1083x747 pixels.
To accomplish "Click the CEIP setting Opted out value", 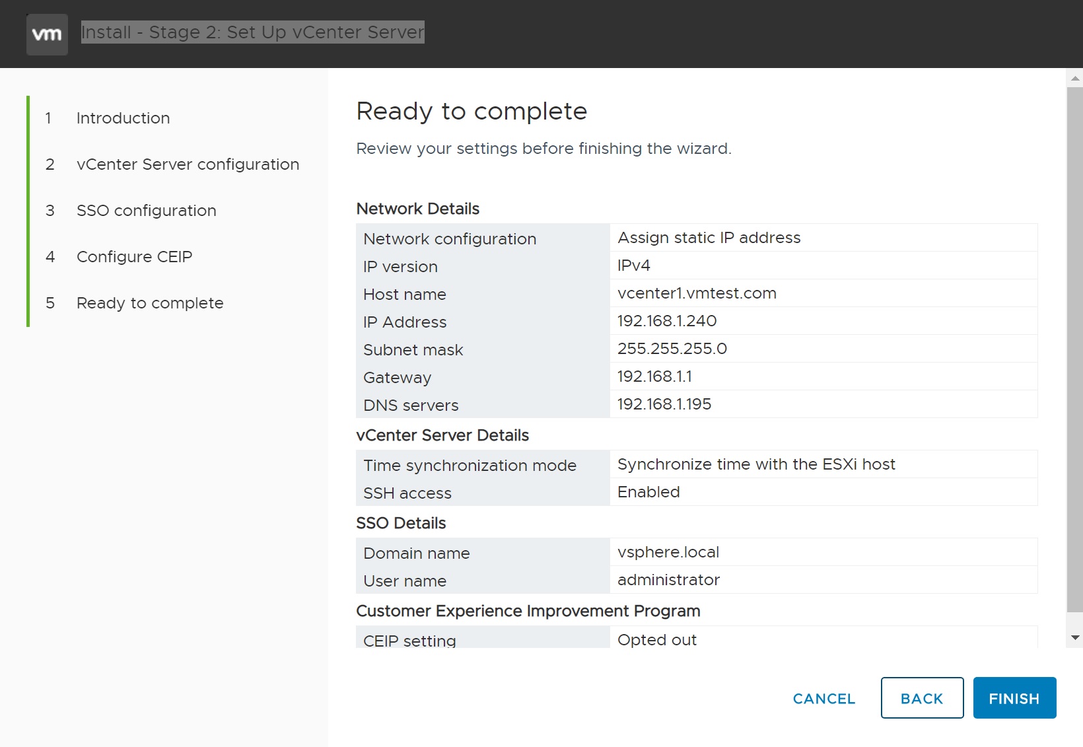I will 657,639.
